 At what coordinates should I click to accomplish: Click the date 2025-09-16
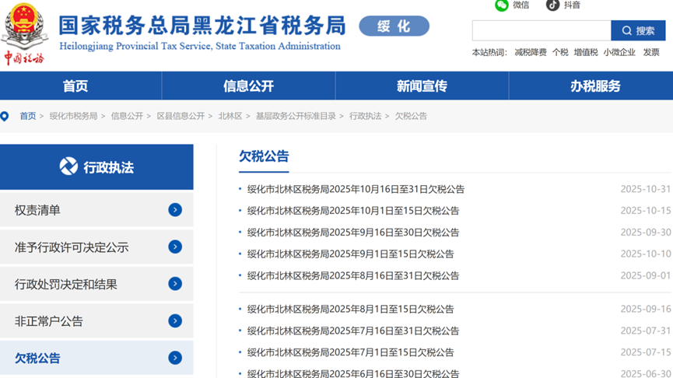point(646,309)
